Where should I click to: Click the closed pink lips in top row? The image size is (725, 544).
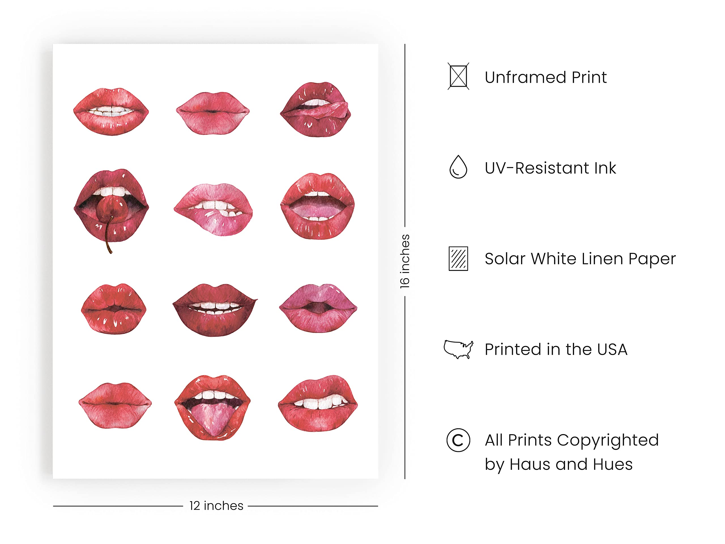(213, 113)
